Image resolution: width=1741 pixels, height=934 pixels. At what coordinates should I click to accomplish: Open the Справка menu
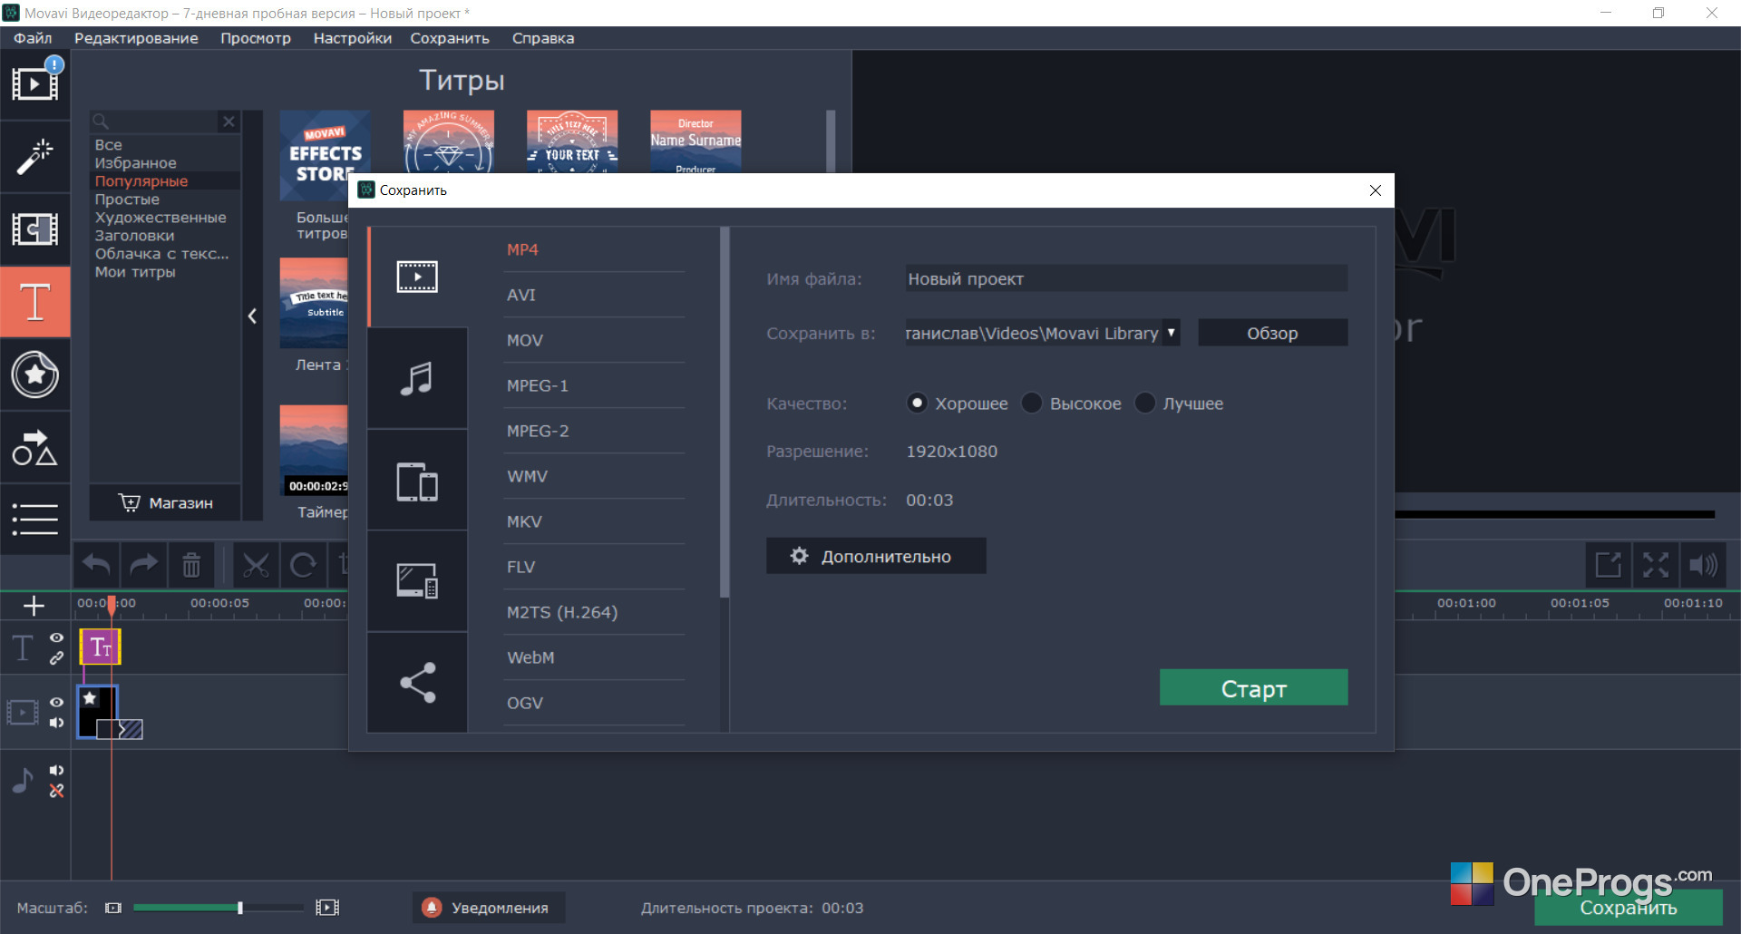tap(543, 38)
